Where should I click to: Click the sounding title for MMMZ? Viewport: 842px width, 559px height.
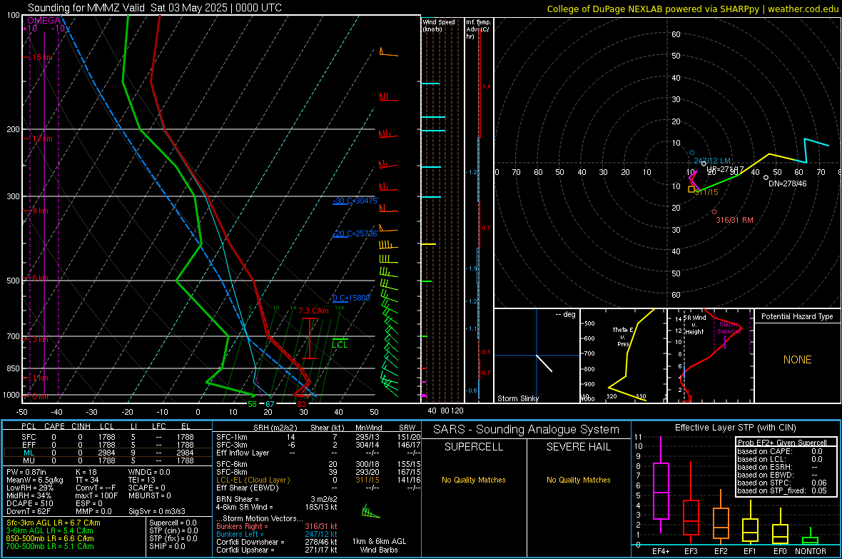(155, 8)
